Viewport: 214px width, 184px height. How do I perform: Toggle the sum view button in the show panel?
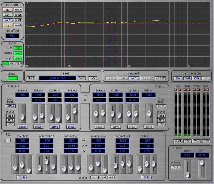pyautogui.click(x=18, y=48)
